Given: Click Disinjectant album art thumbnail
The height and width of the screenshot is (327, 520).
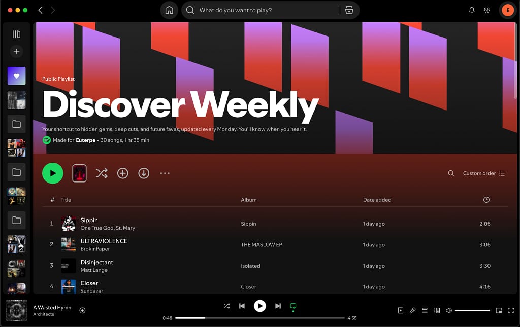Looking at the screenshot, I should (x=69, y=266).
